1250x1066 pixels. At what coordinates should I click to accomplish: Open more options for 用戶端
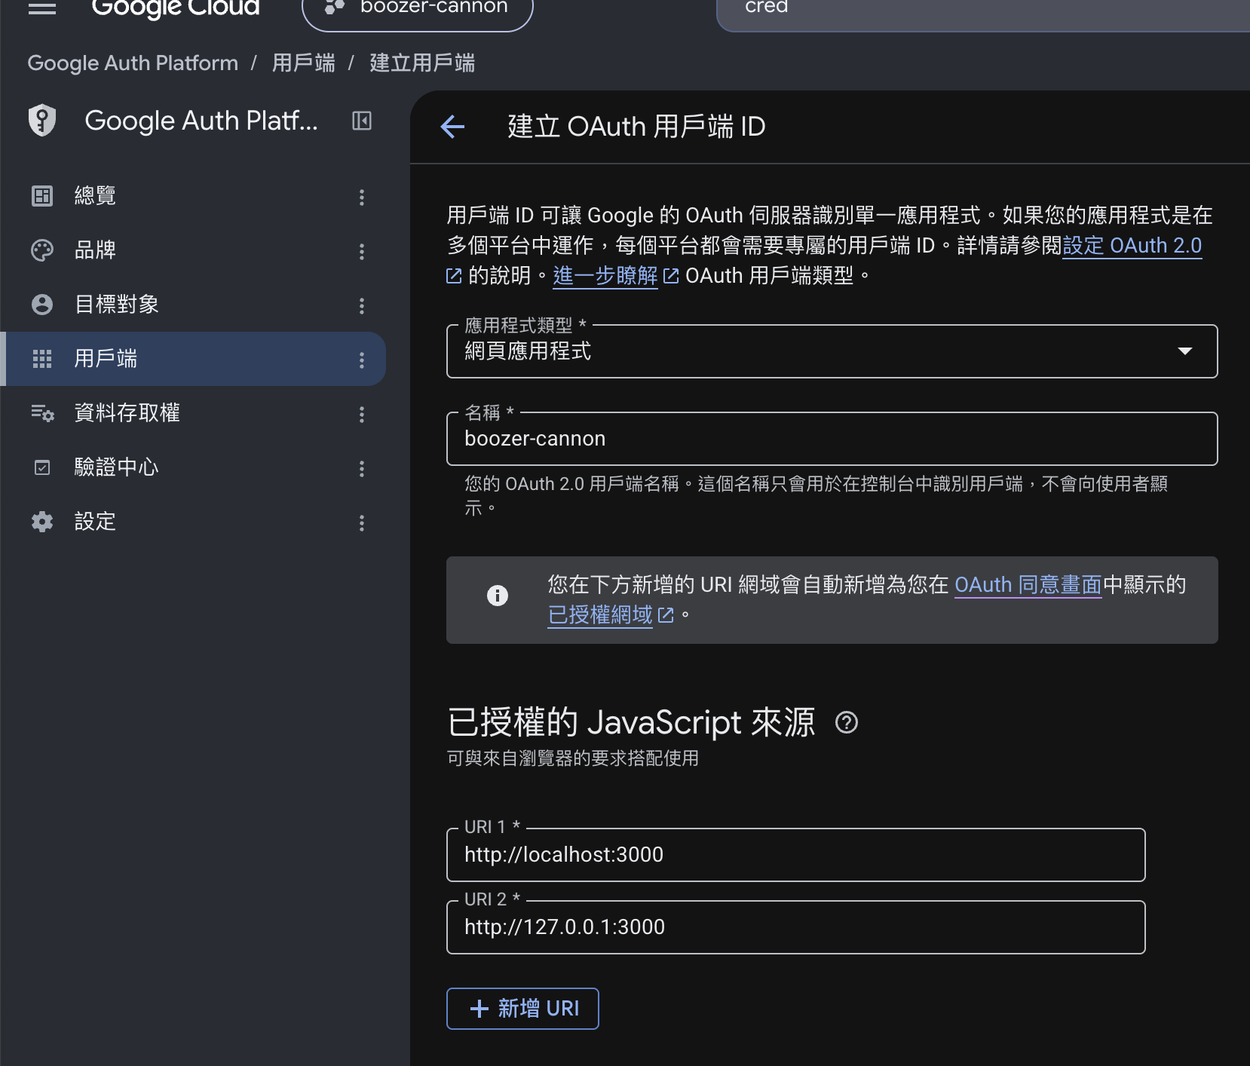362,360
